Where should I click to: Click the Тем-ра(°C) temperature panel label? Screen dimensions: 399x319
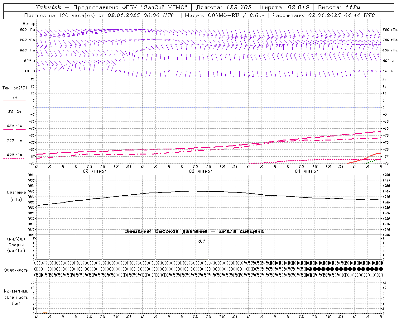[15, 88]
